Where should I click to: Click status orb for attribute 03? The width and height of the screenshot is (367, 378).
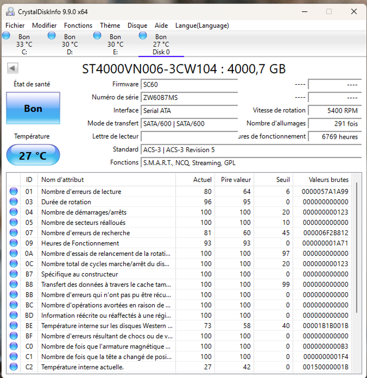14,201
